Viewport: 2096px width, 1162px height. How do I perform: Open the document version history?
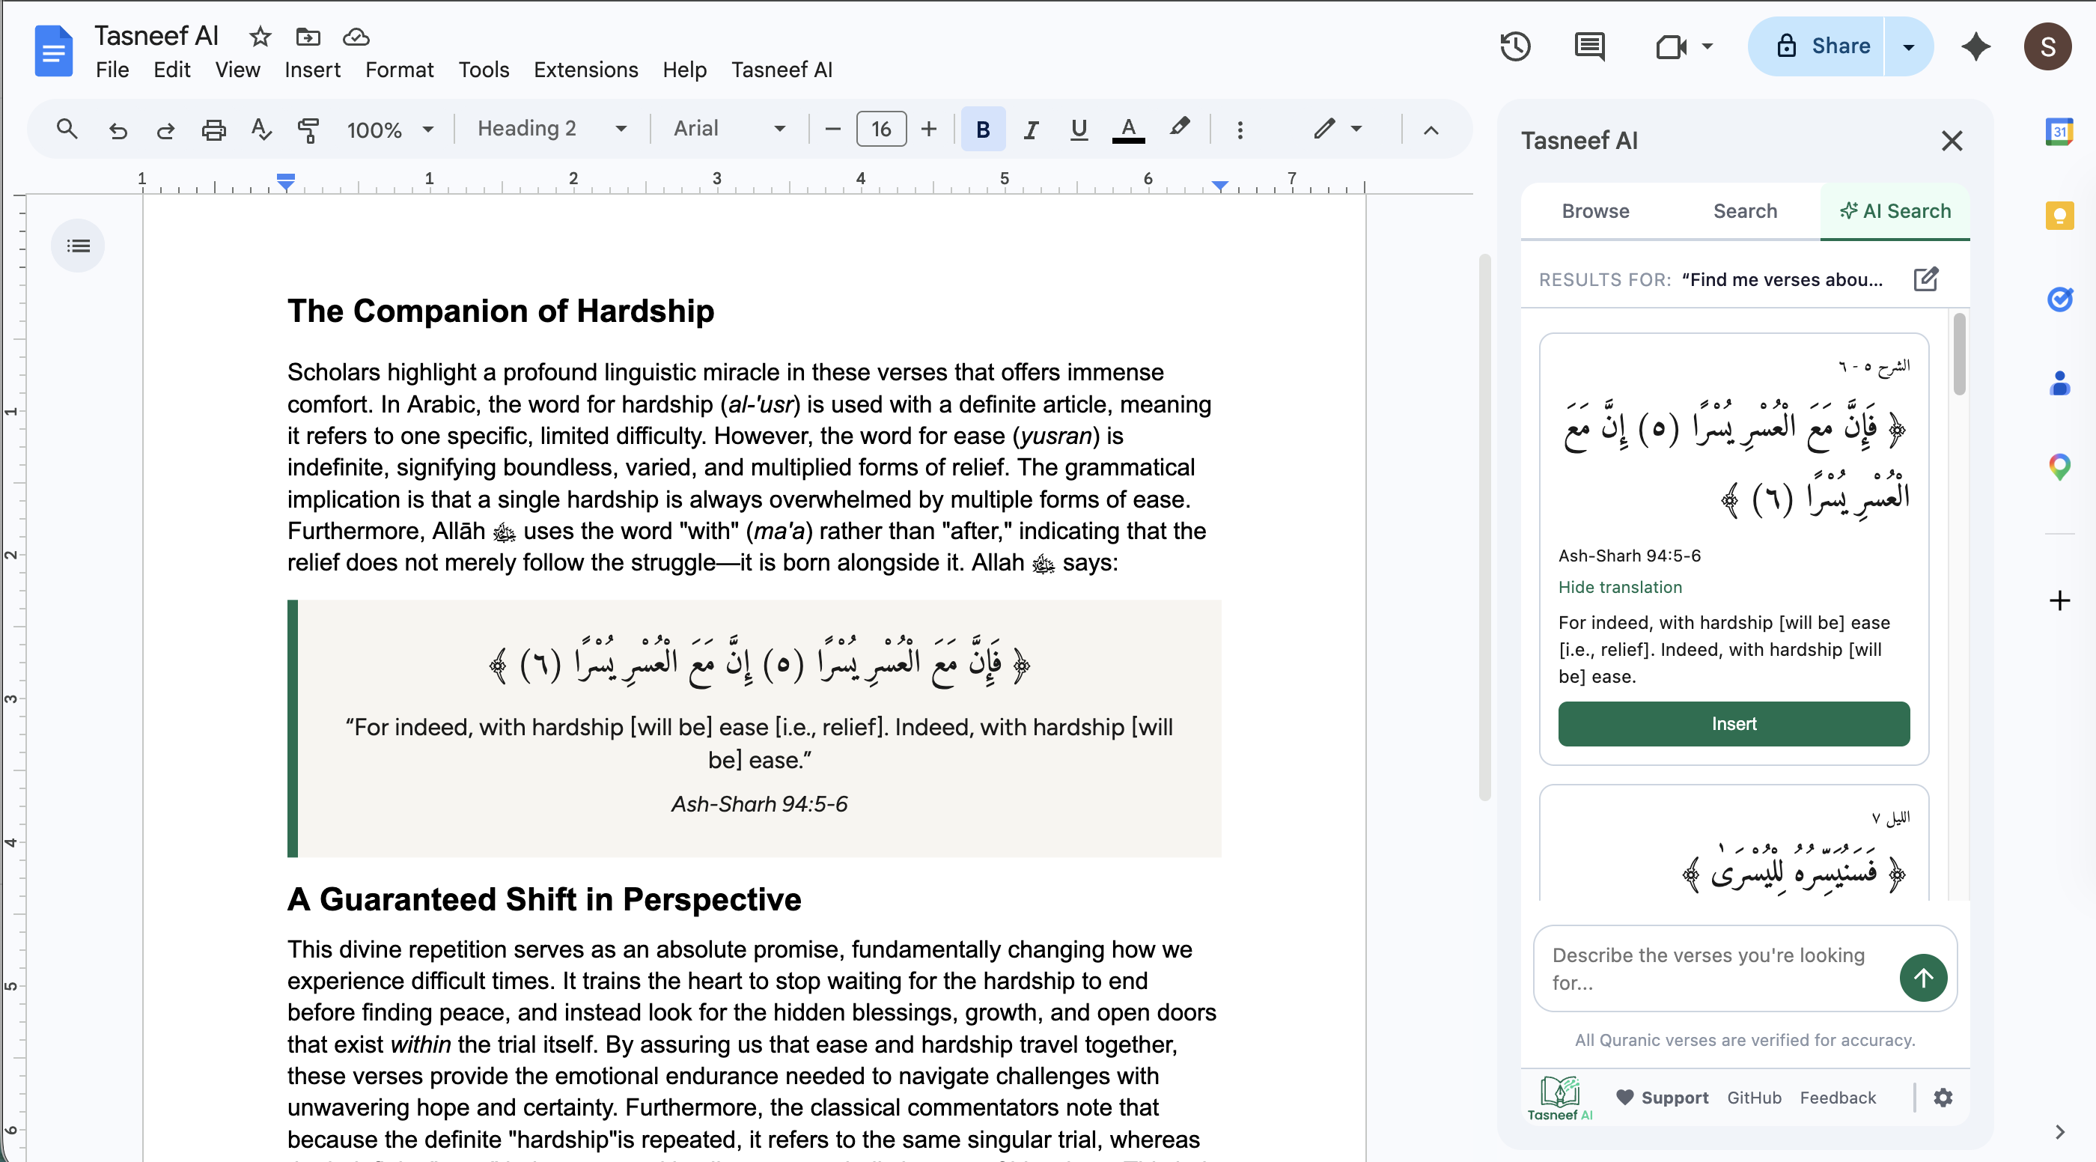tap(1515, 46)
